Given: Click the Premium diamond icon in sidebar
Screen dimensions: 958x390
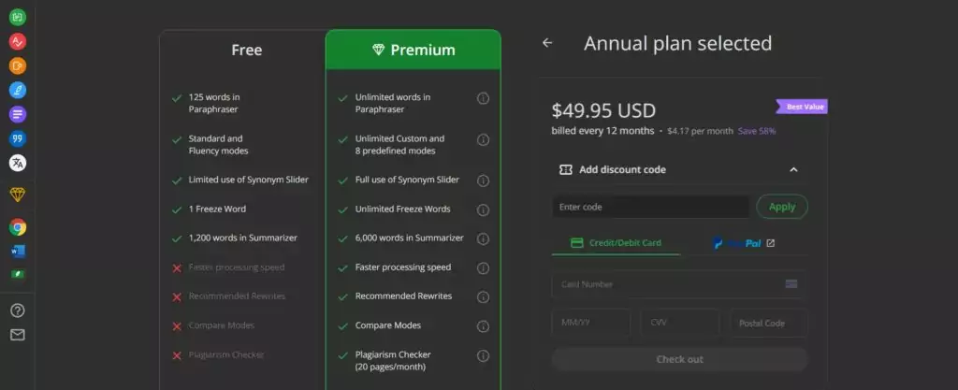Looking at the screenshot, I should [x=18, y=195].
